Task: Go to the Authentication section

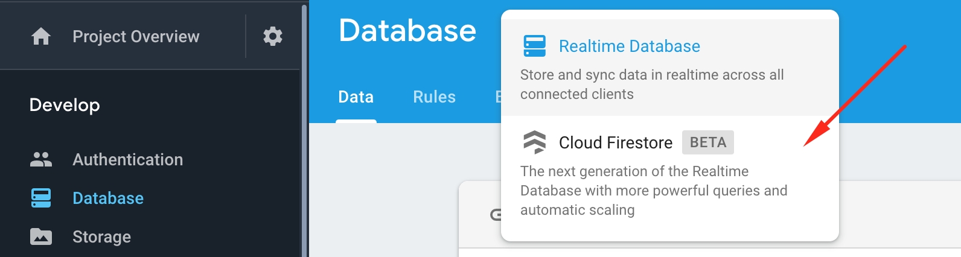Action: tap(127, 160)
